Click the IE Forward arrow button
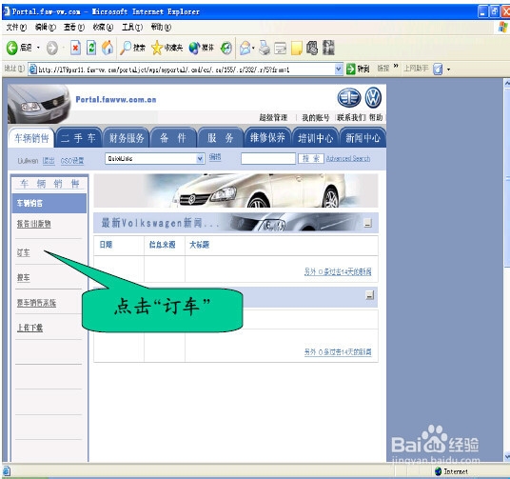Screen dimensions: 510x479 pyautogui.click(x=52, y=49)
